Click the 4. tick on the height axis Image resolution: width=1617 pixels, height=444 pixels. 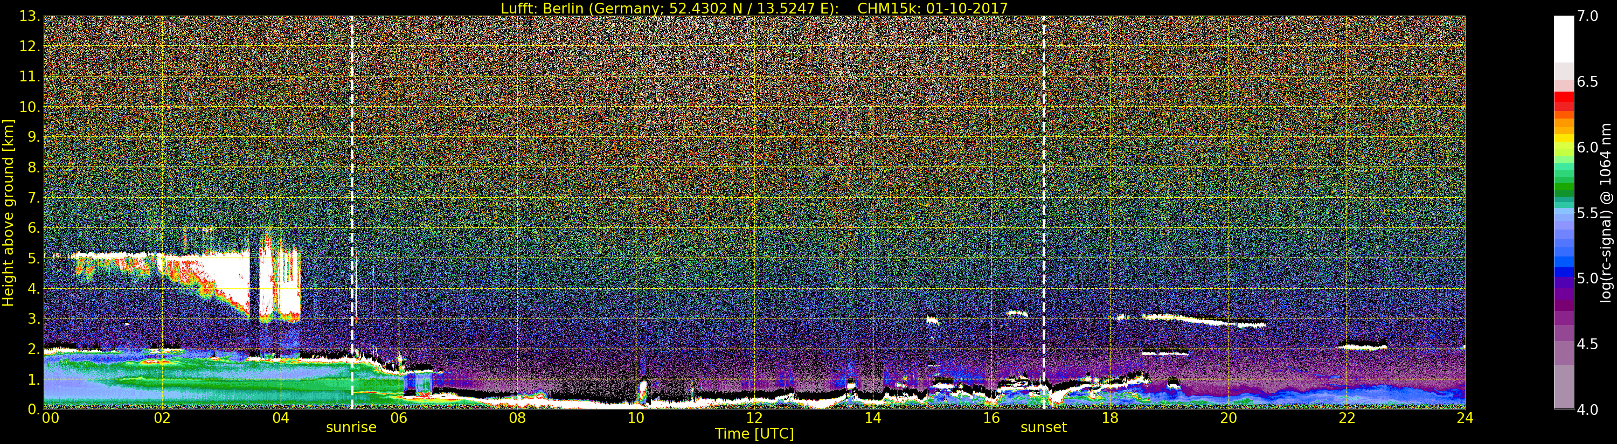34,289
